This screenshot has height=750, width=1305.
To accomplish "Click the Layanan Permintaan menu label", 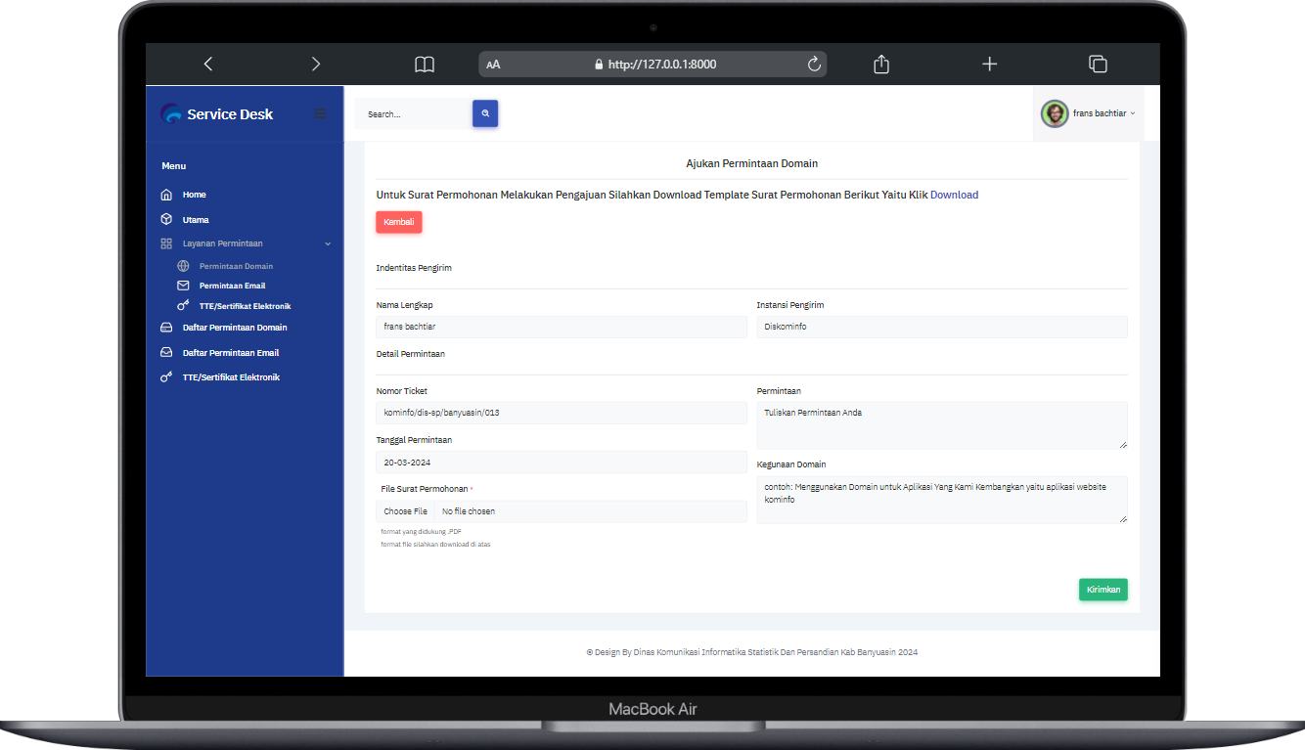I will (x=222, y=243).
